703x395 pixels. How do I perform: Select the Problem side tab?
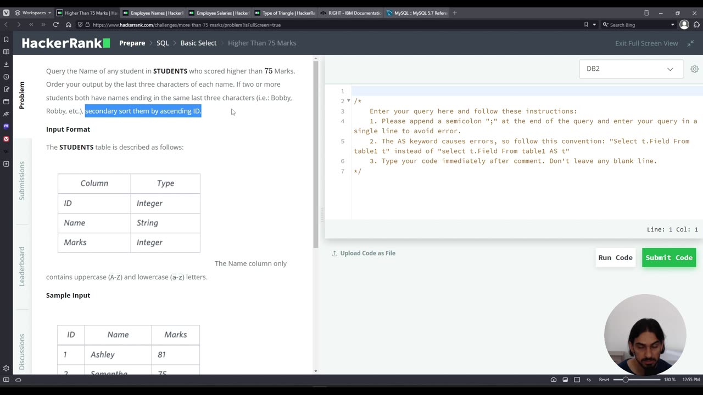[22, 95]
